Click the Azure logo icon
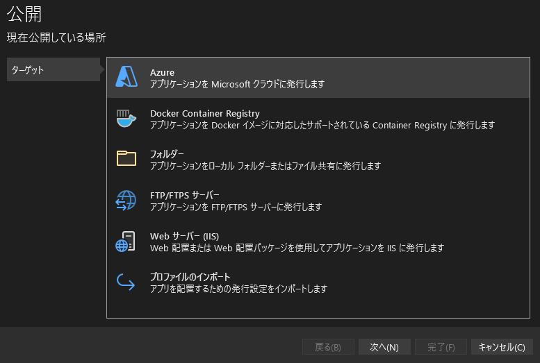This screenshot has width=540, height=363. pyautogui.click(x=126, y=77)
